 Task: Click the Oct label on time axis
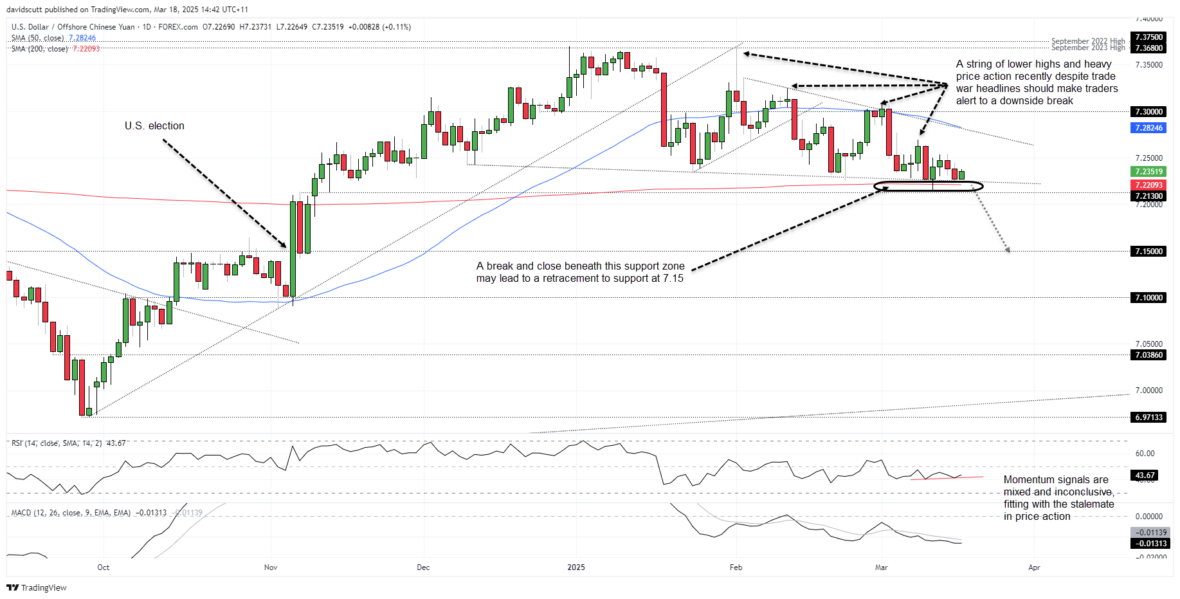coord(103,567)
